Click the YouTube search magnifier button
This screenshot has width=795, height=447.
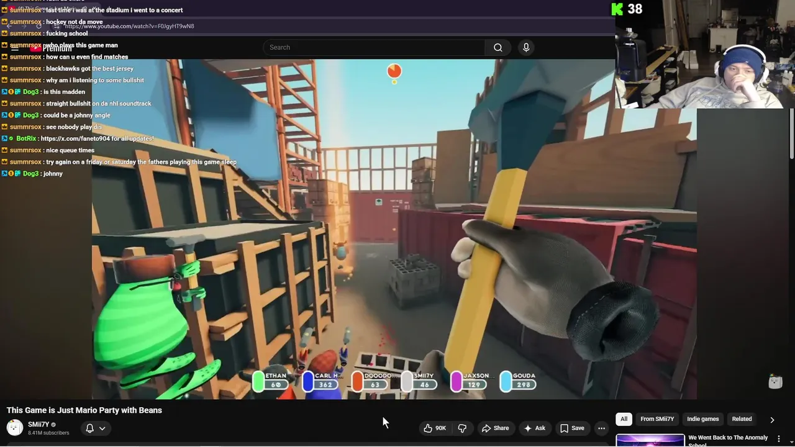(498, 47)
